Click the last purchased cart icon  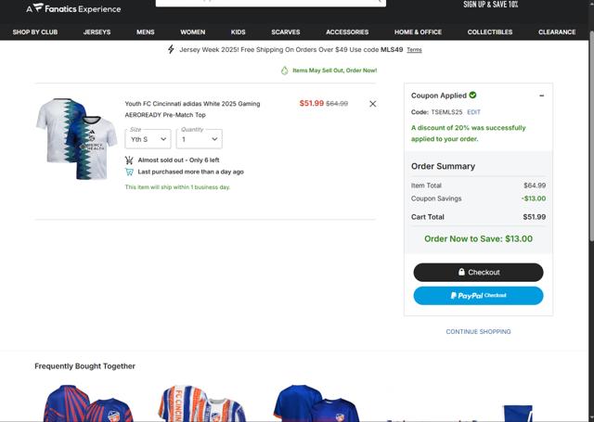[x=129, y=172]
